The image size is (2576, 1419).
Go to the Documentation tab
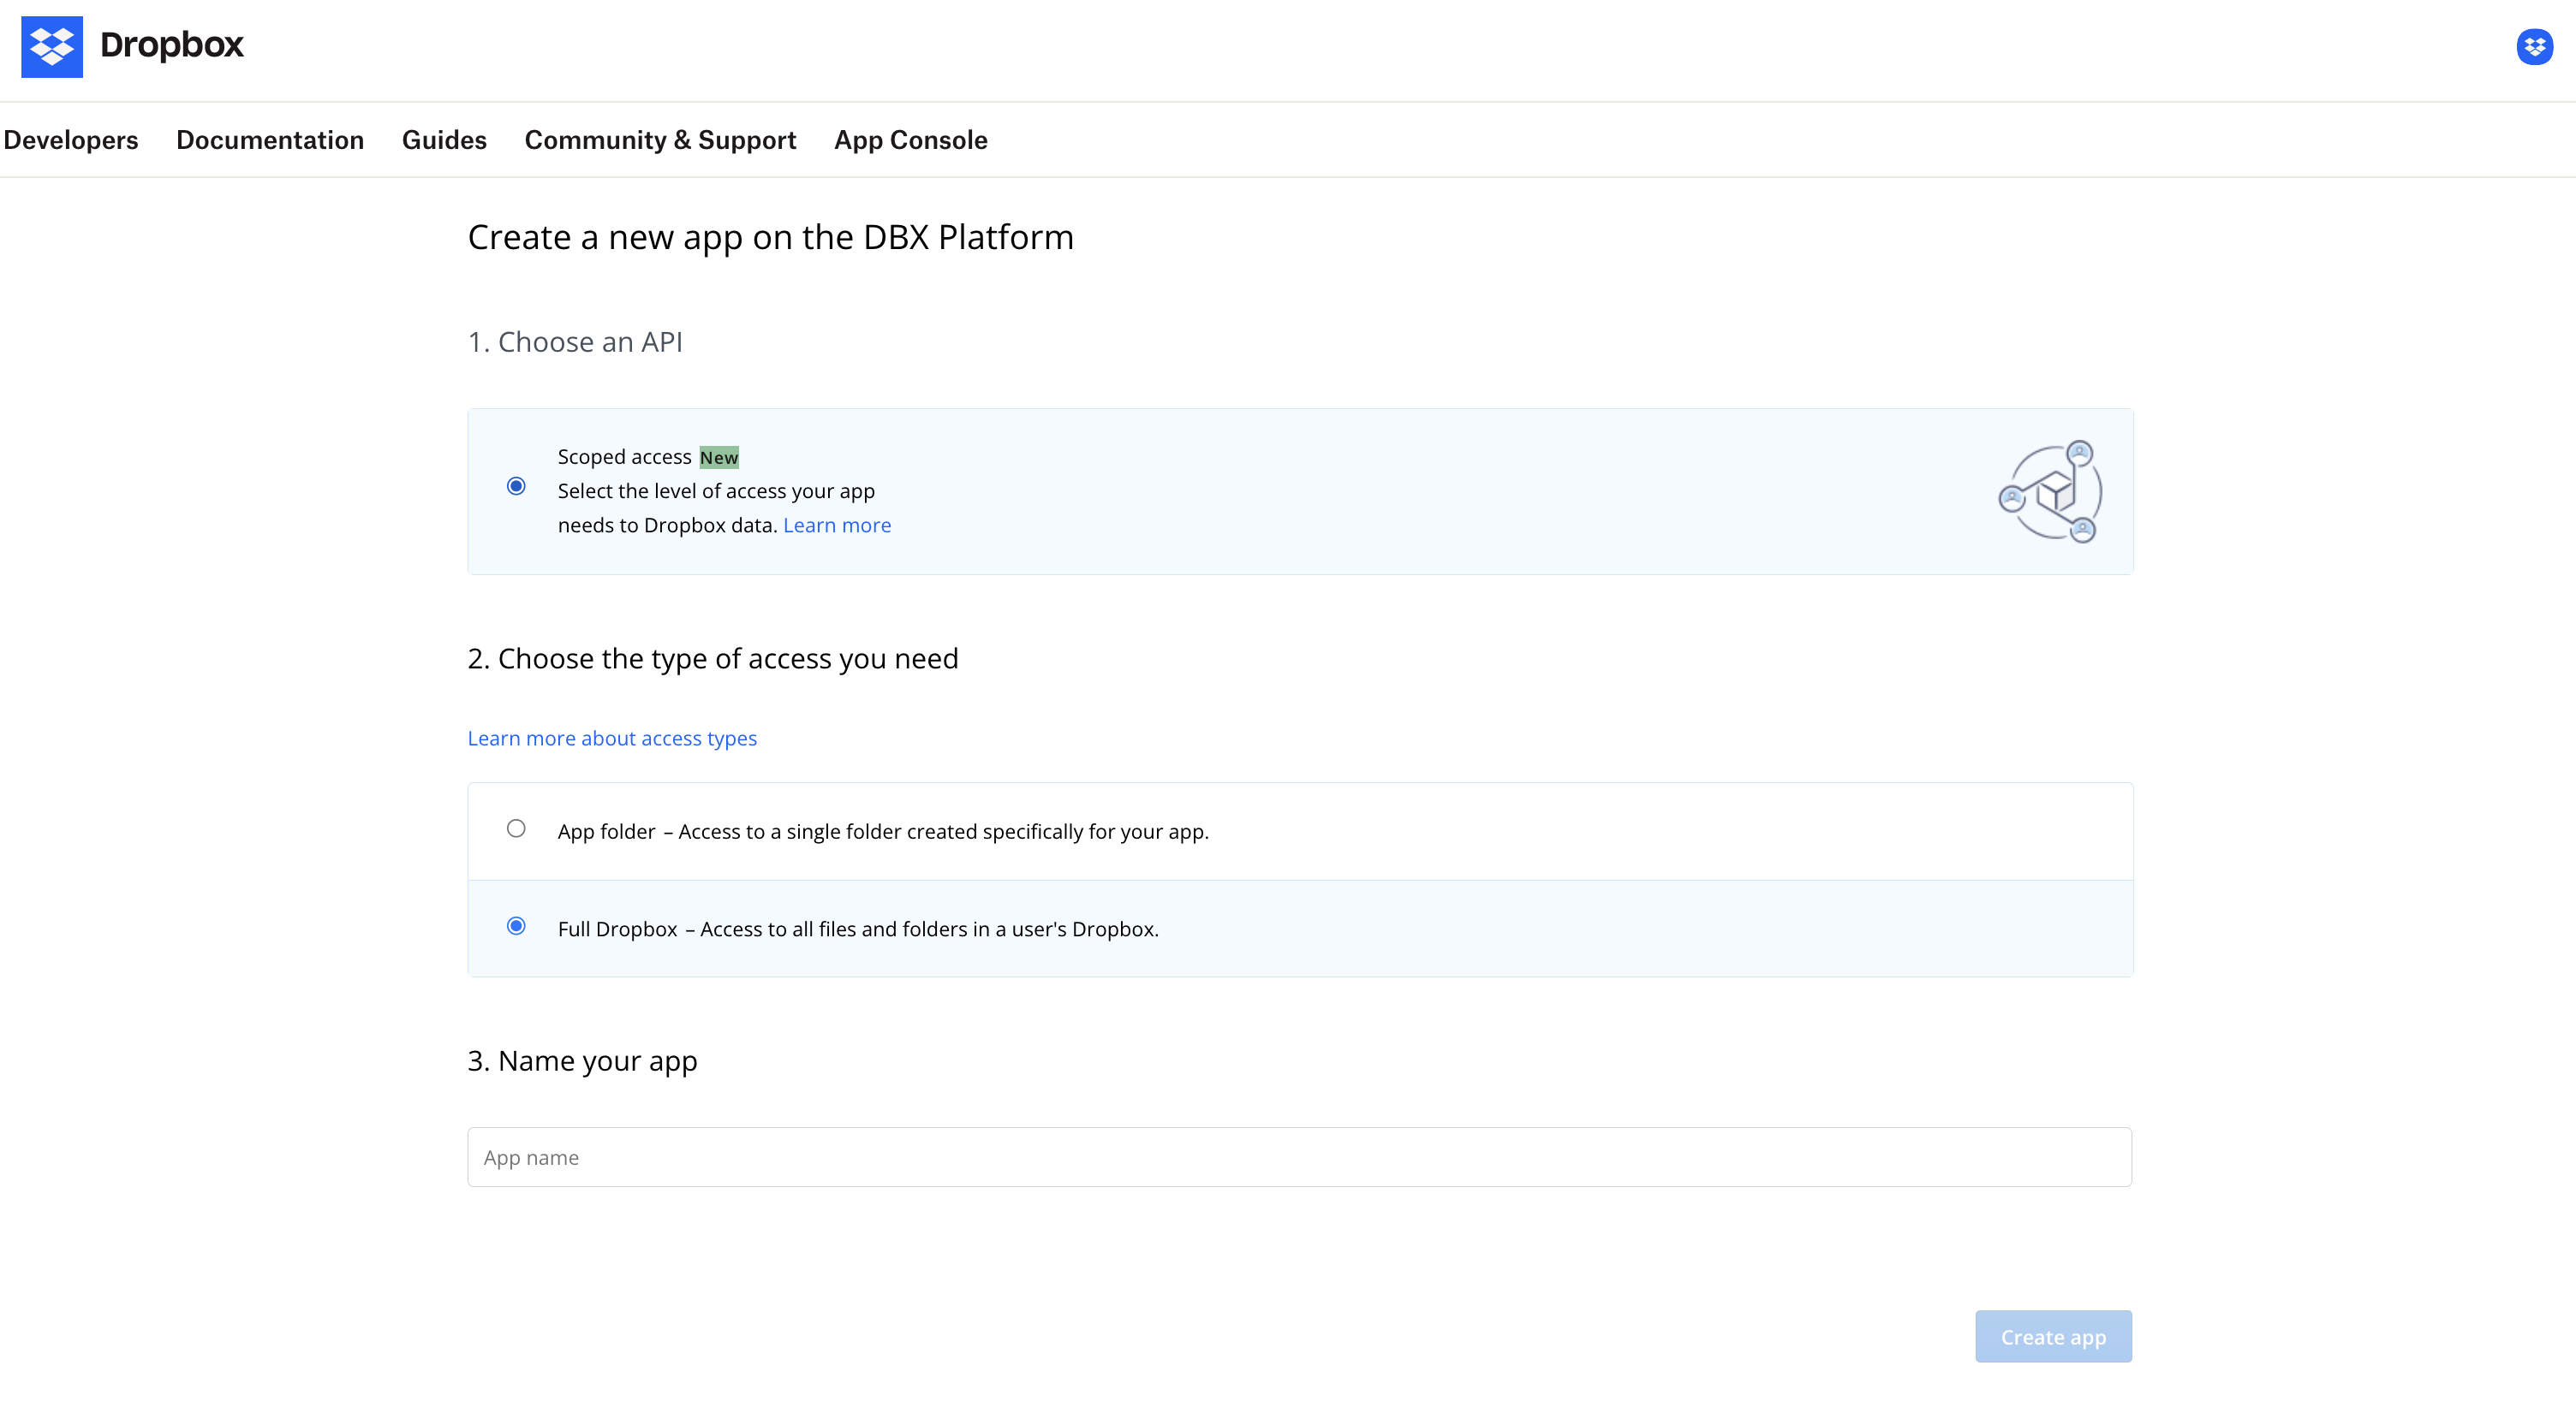tap(270, 140)
